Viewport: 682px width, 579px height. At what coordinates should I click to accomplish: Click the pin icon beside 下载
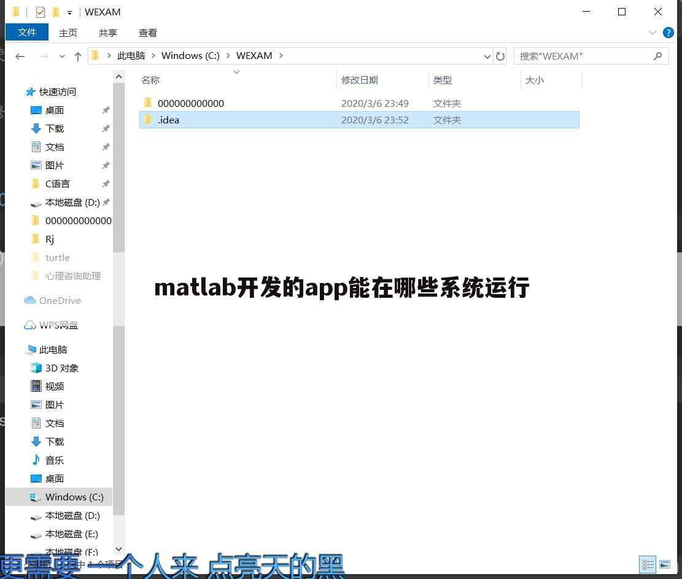(106, 129)
